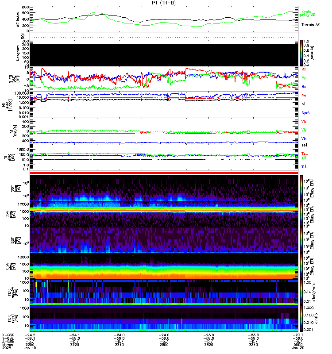Click the green Viy velocity legend label

point(304,130)
